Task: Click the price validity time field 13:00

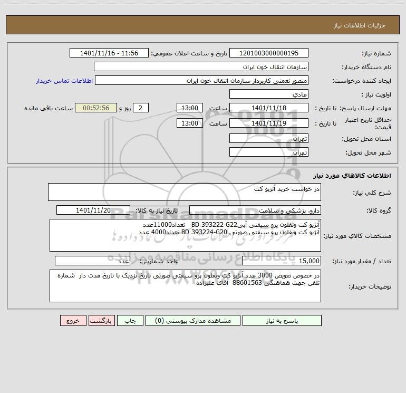Action: point(189,123)
